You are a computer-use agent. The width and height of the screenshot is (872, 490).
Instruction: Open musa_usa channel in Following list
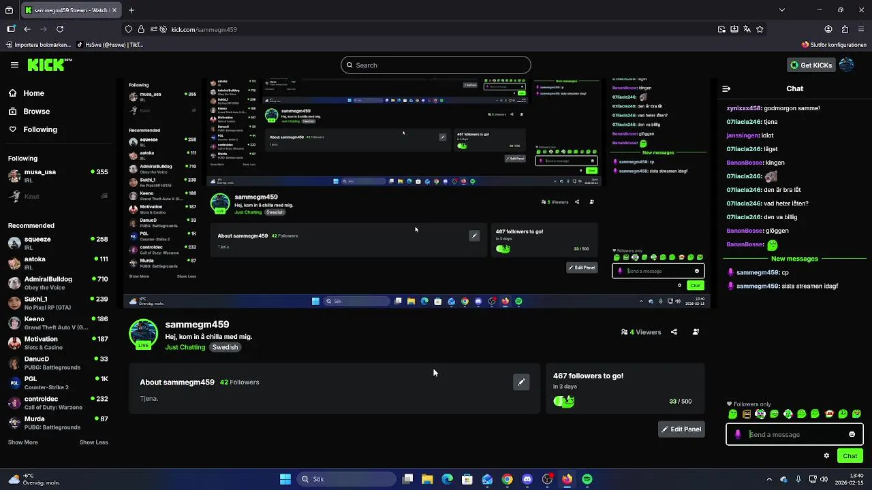(x=58, y=176)
